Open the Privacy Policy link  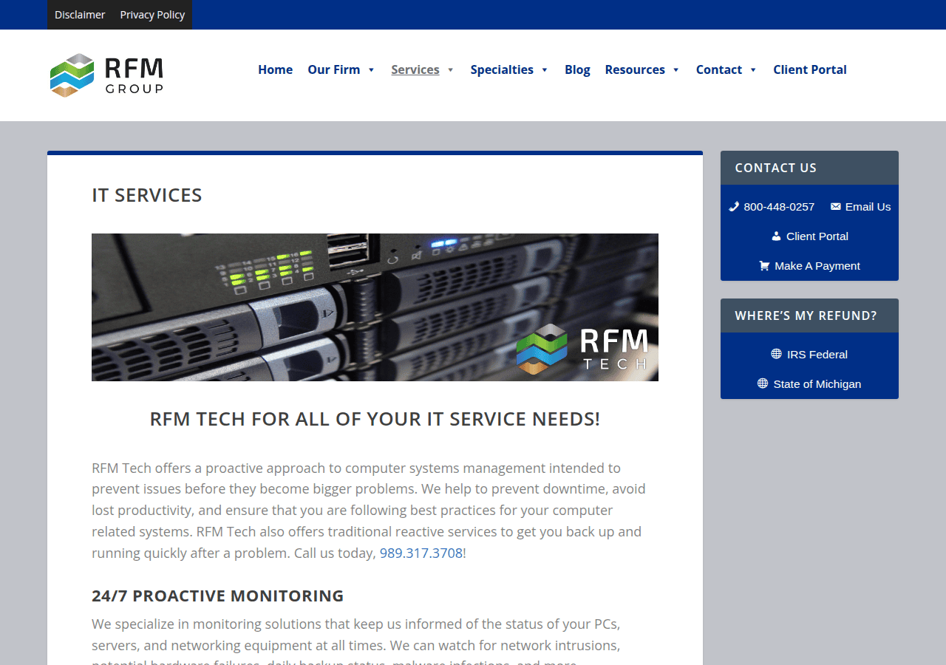click(x=152, y=15)
